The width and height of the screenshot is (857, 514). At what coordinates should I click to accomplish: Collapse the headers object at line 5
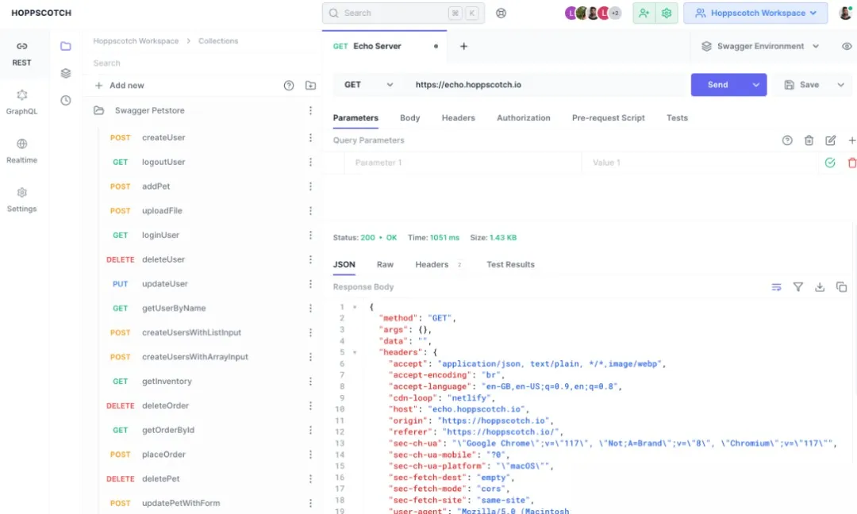click(355, 352)
